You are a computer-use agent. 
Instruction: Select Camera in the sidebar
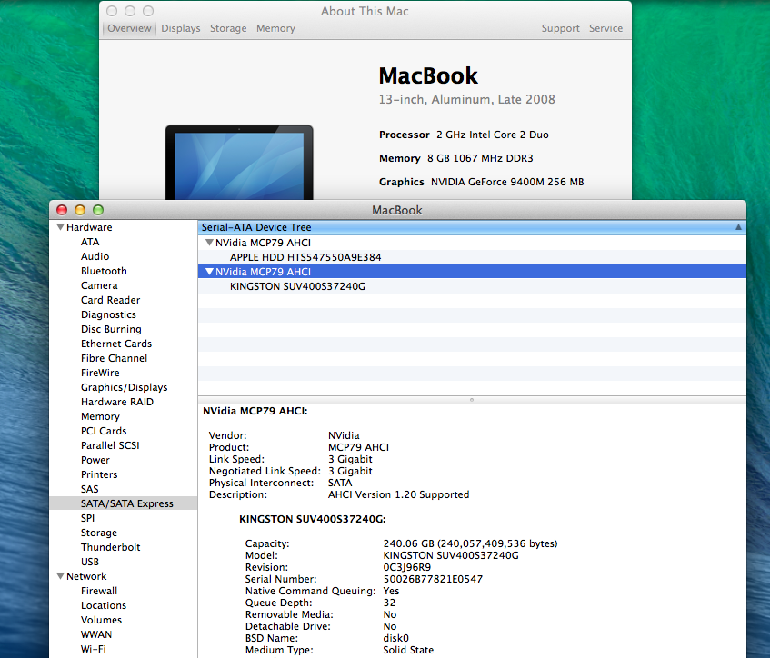pos(99,285)
